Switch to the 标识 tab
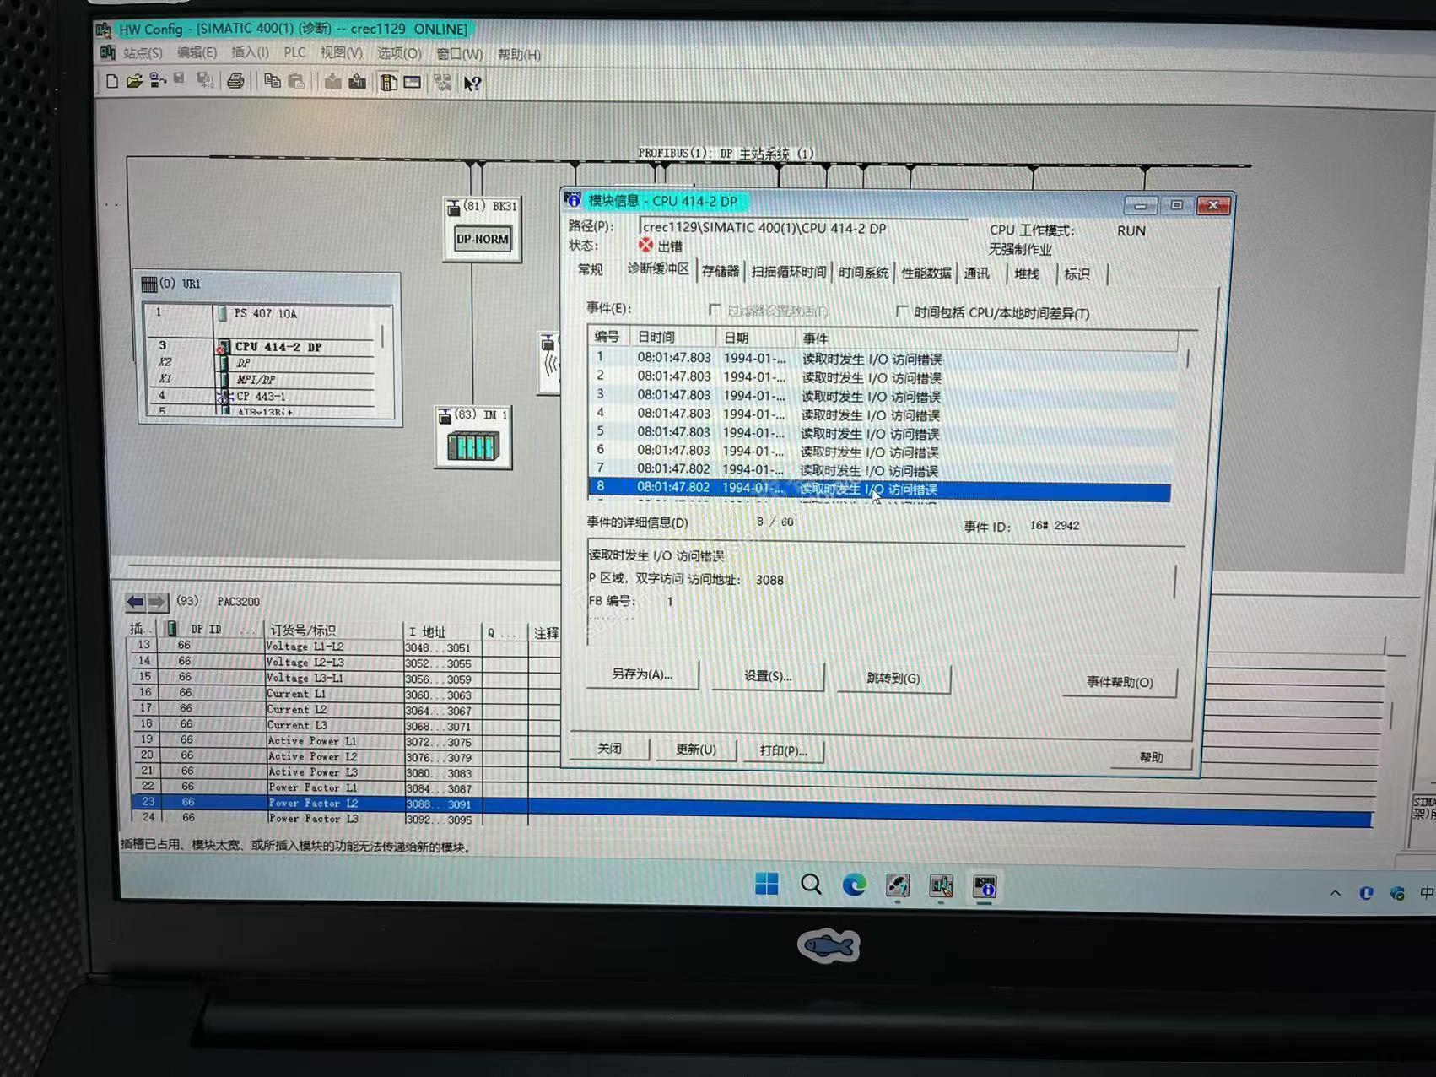This screenshot has width=1436, height=1077. (1077, 274)
